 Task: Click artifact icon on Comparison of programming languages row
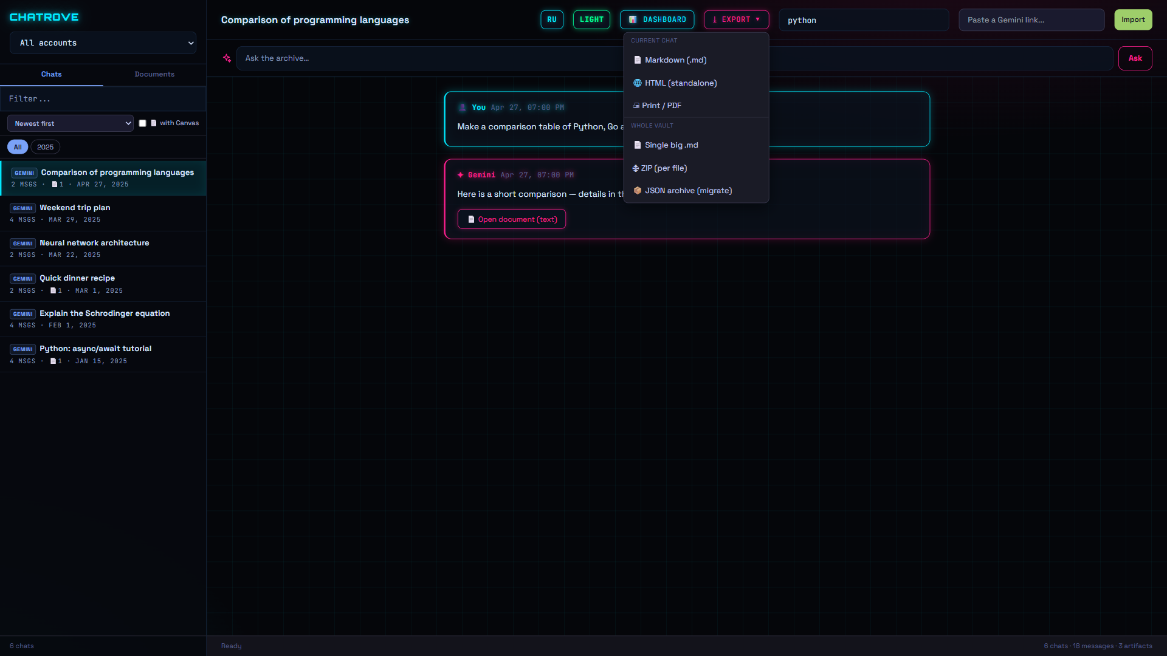point(55,185)
